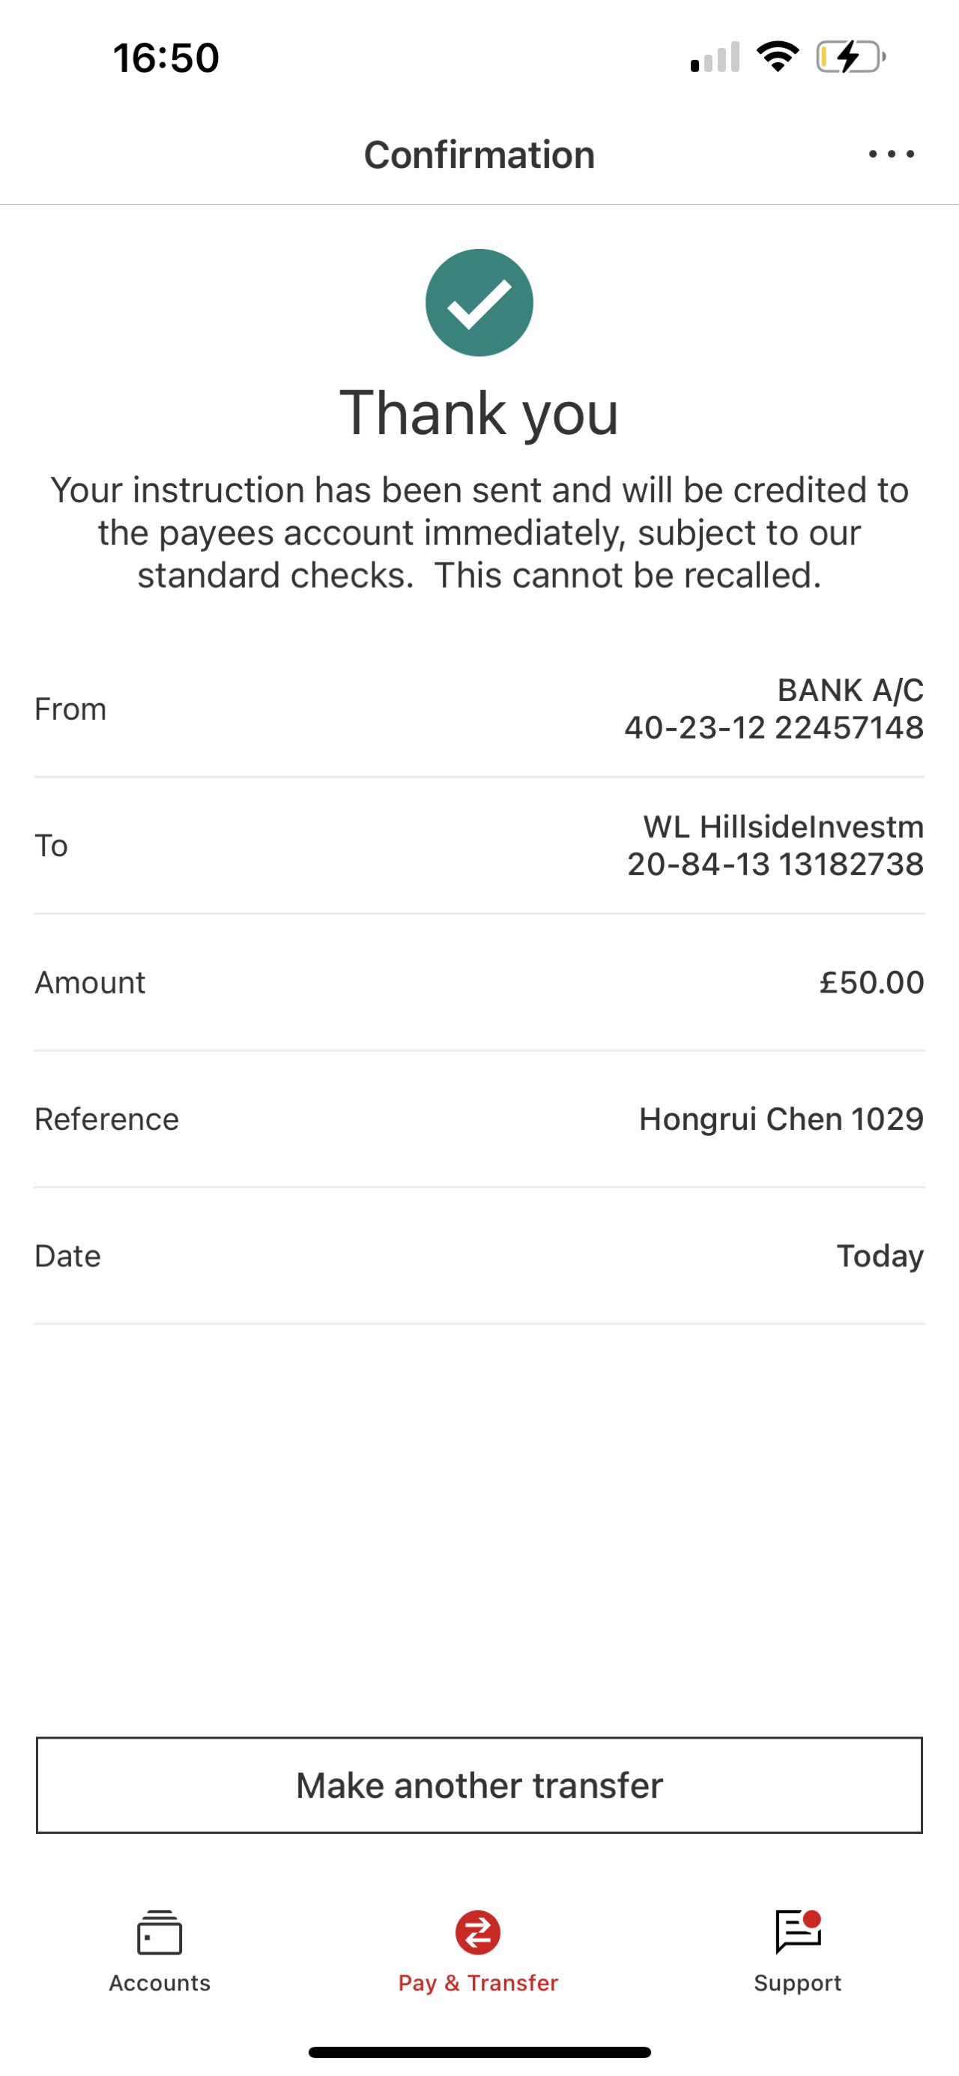Image resolution: width=959 pixels, height=2076 pixels.
Task: Tap the home indicator bar
Action: click(x=479, y=2052)
